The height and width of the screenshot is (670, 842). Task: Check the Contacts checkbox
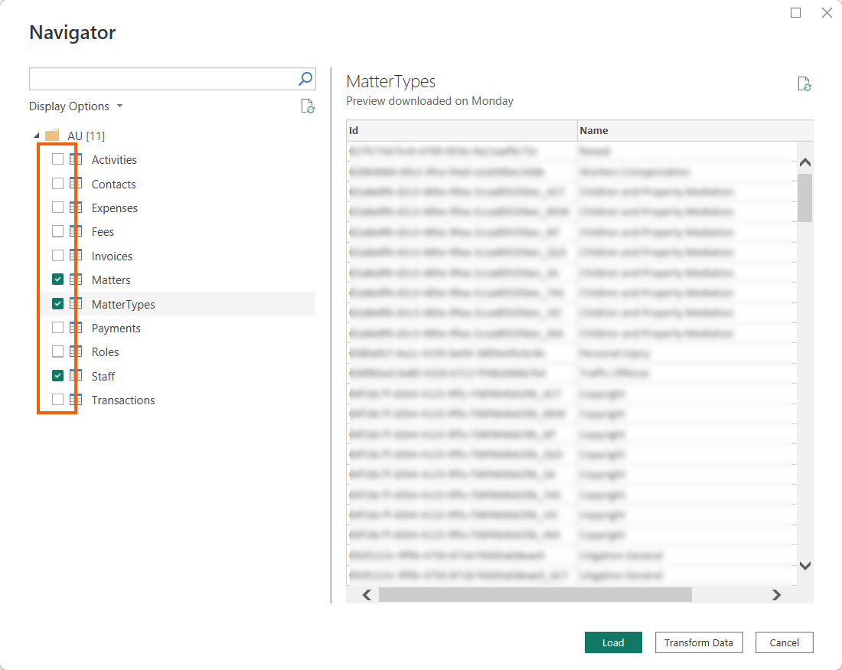(57, 184)
